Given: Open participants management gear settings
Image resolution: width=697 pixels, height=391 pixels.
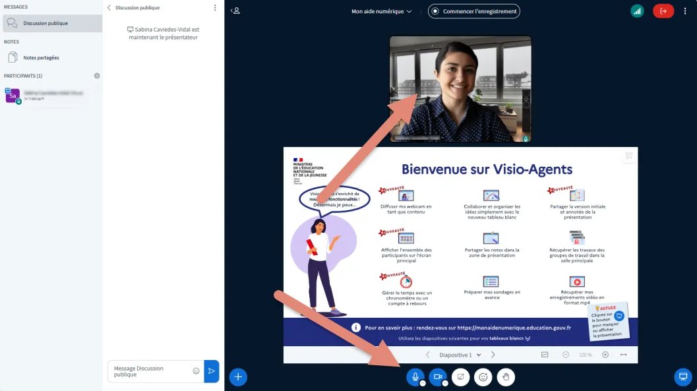Looking at the screenshot, I should [x=97, y=76].
